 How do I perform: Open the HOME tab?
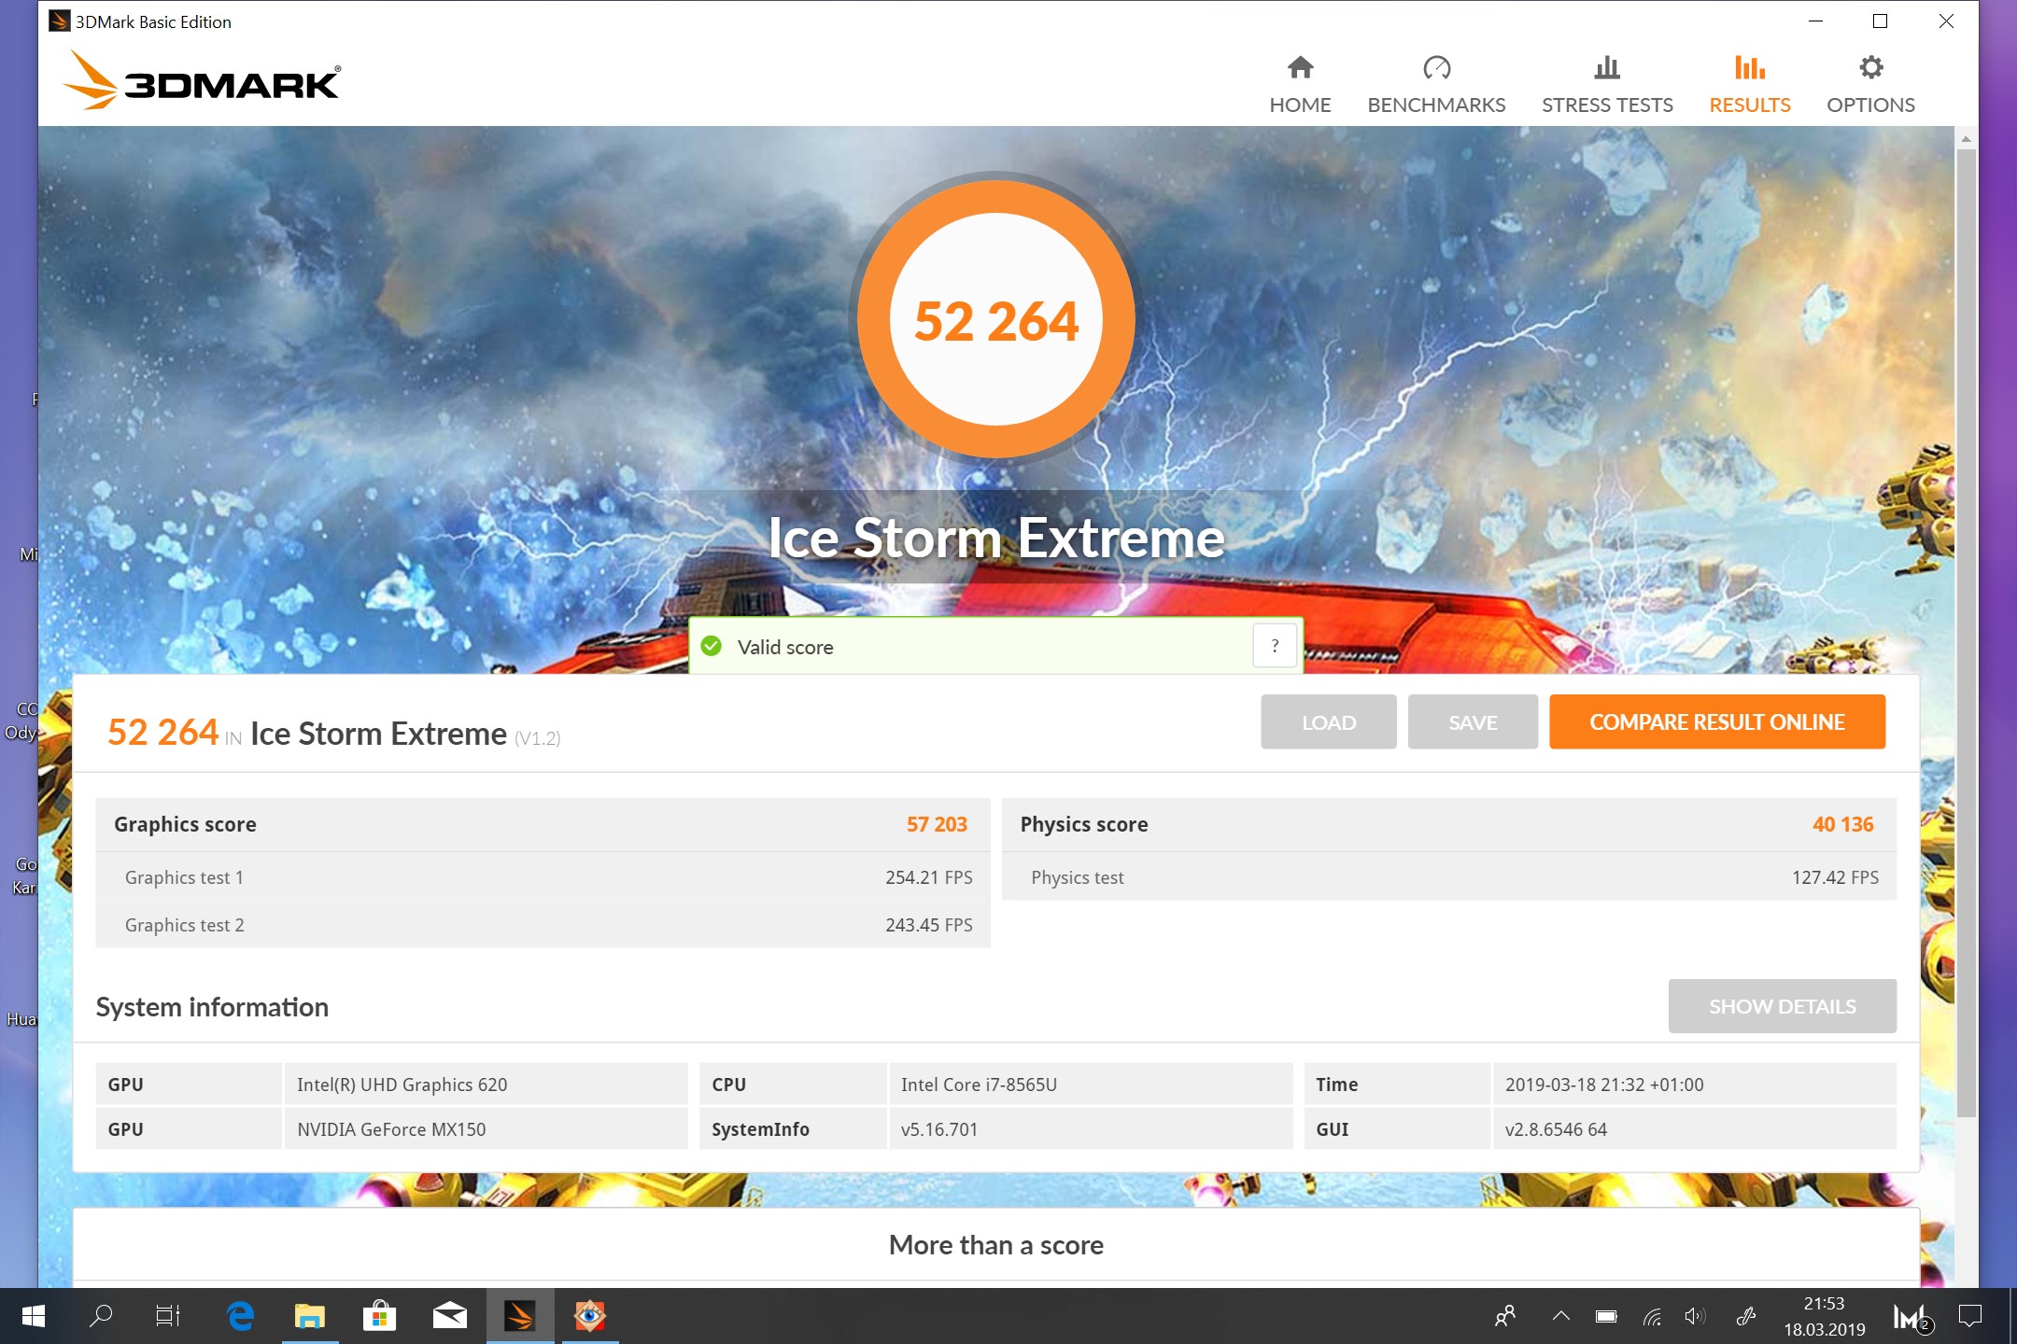1300,84
